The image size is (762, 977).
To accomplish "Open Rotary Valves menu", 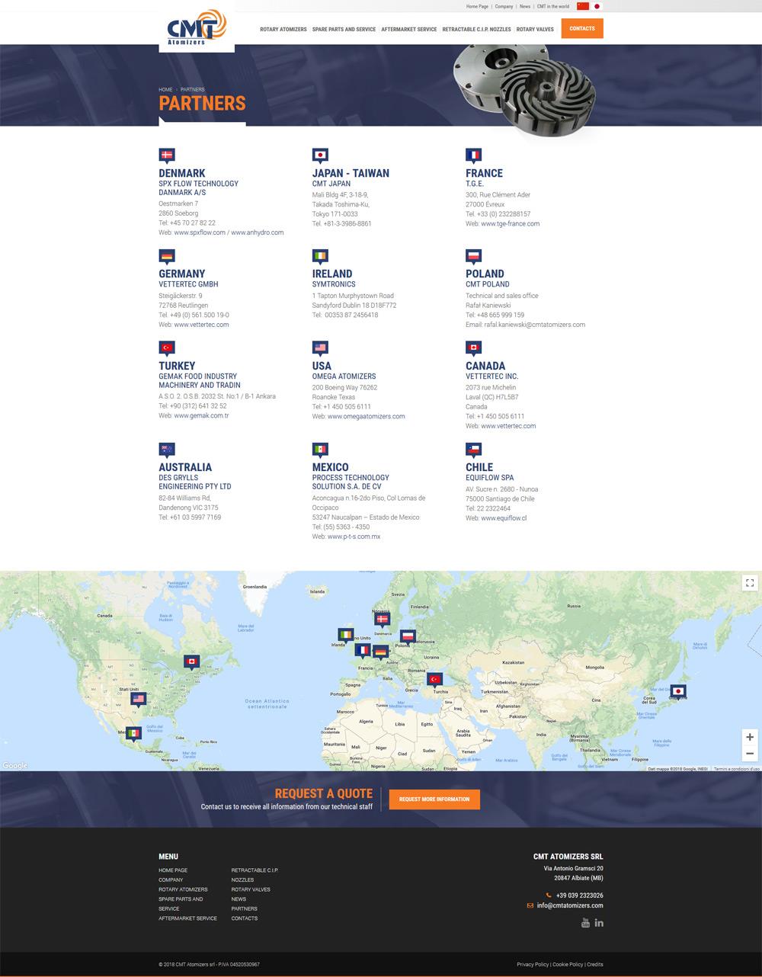I will click(535, 29).
